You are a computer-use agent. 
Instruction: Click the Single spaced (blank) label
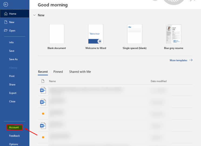(x=135, y=48)
